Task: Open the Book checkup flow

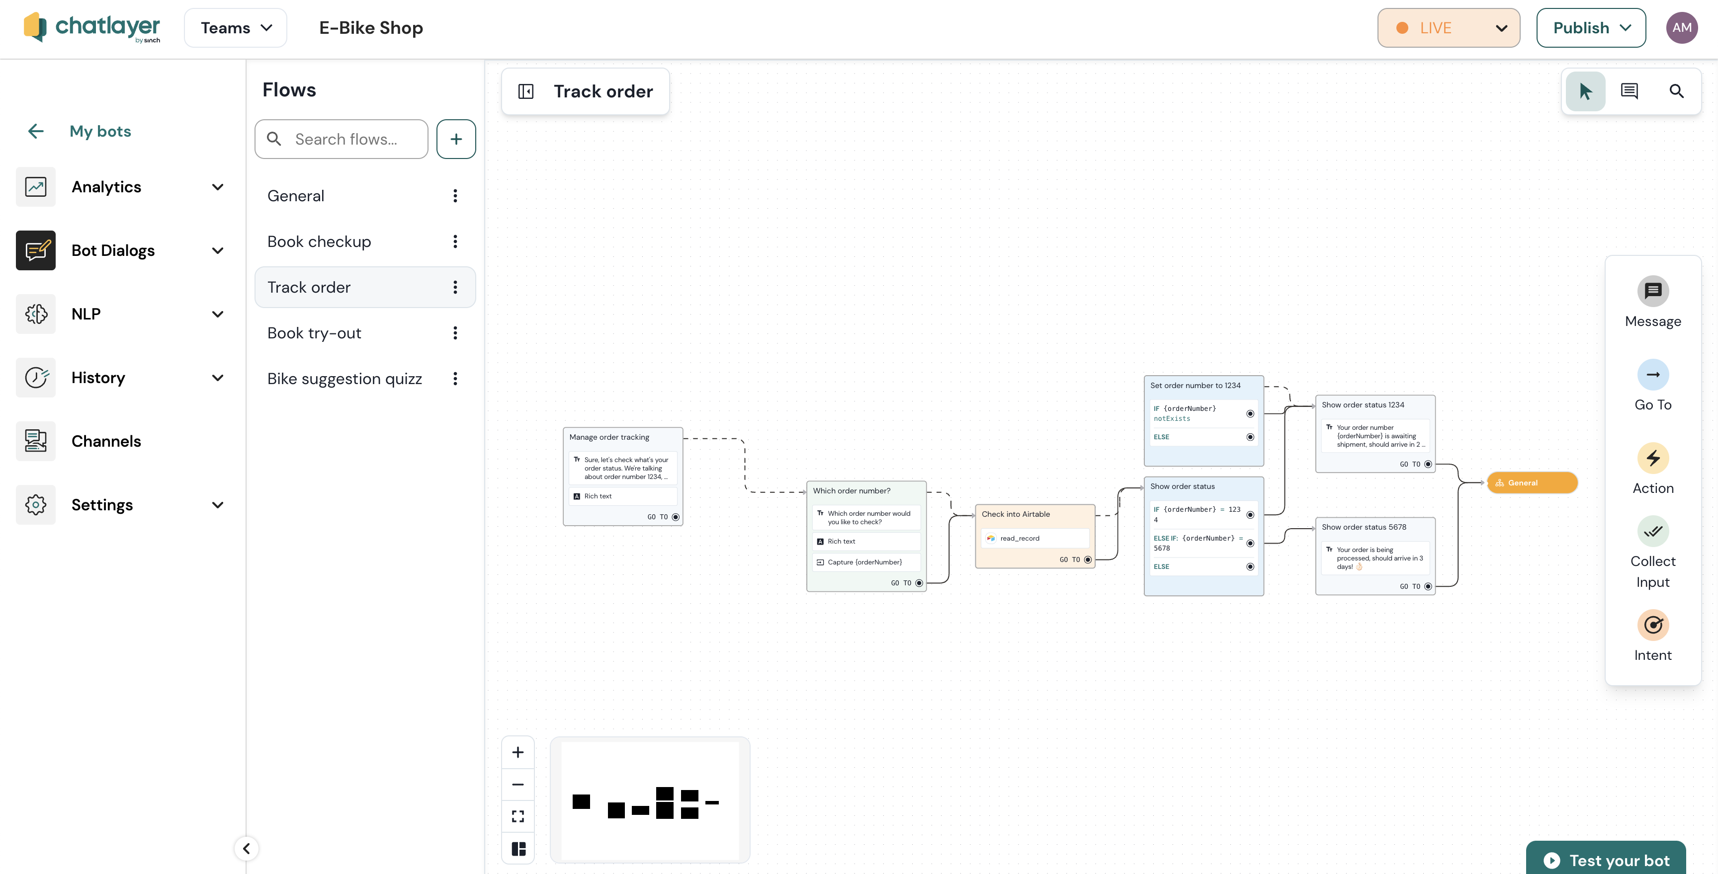Action: coord(319,241)
